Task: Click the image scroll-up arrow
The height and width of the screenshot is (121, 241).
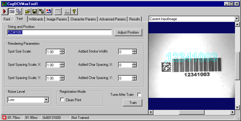Action: pyautogui.click(x=237, y=24)
